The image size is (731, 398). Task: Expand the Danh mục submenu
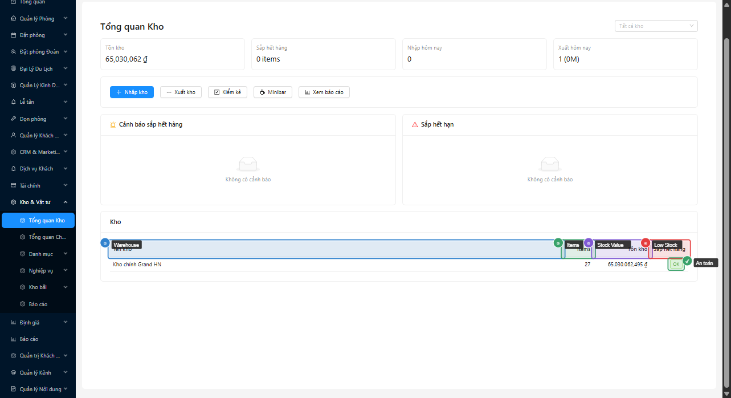(66, 254)
